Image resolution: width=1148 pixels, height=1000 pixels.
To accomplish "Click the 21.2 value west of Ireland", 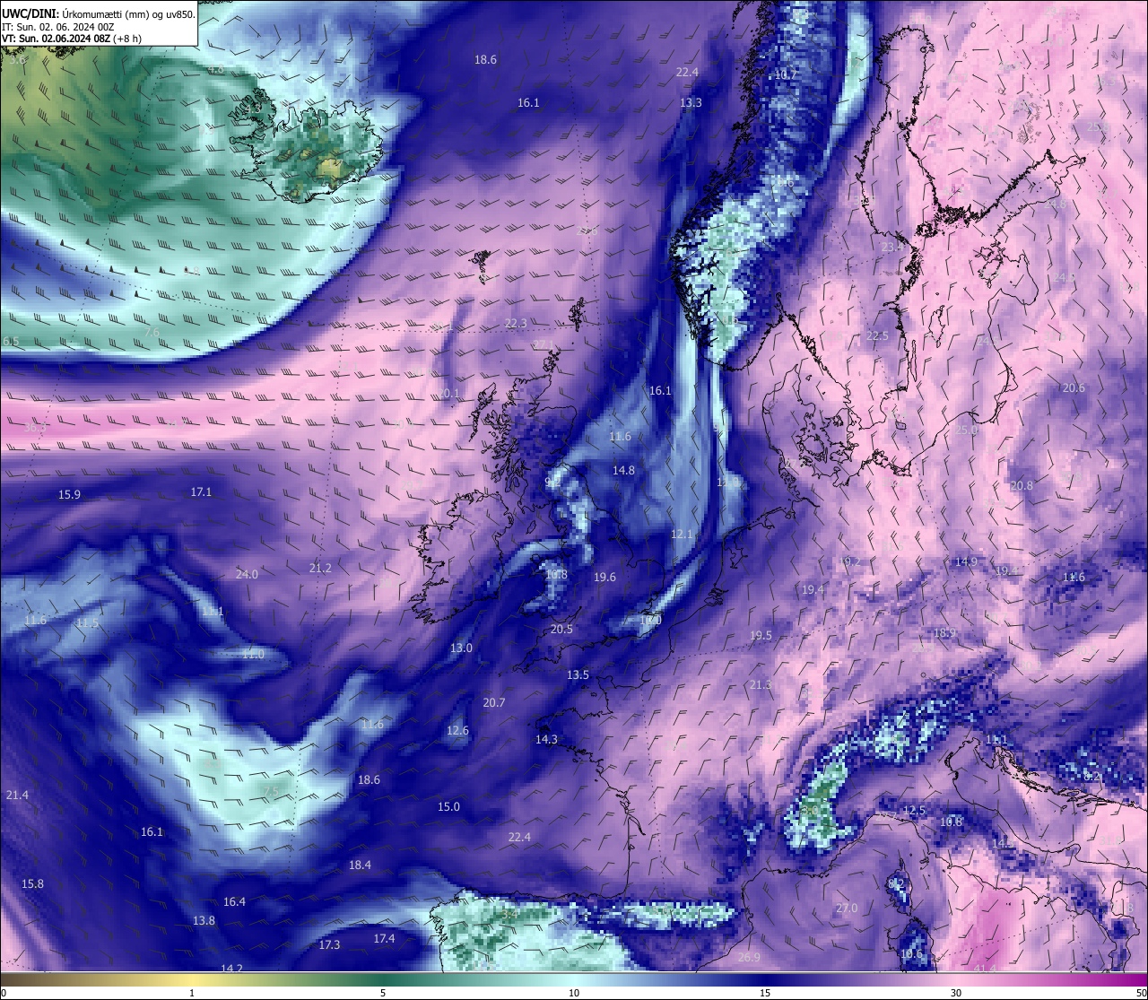I will tap(320, 569).
